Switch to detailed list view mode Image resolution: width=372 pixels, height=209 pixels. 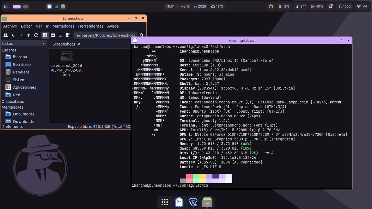point(68,35)
